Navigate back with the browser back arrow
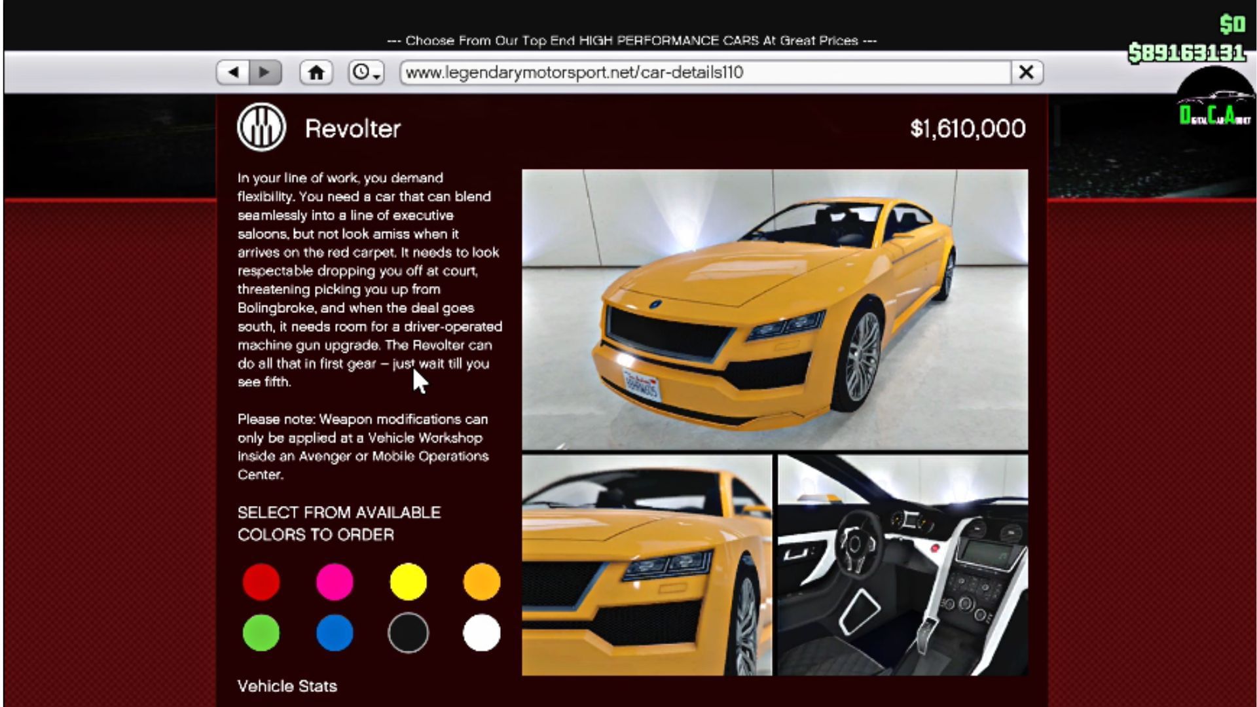This screenshot has height=707, width=1257. [232, 72]
